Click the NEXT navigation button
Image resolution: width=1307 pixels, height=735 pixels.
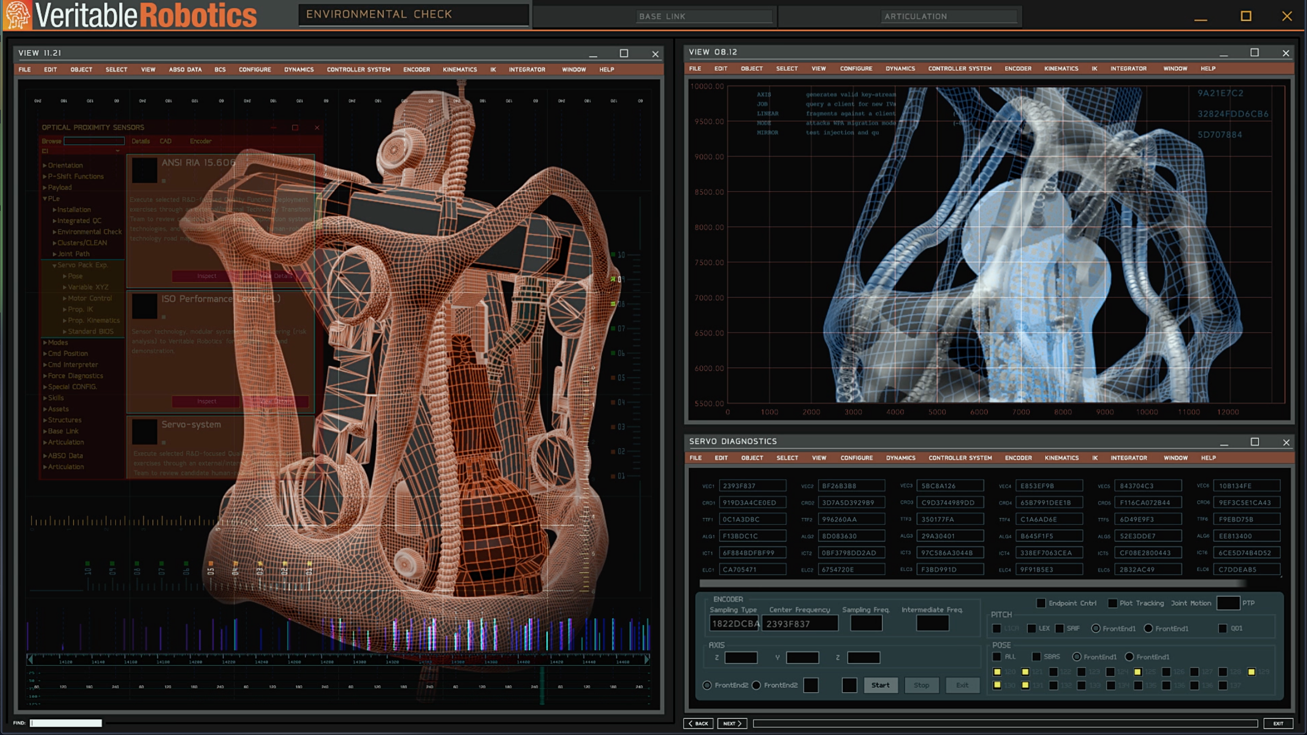coord(732,723)
